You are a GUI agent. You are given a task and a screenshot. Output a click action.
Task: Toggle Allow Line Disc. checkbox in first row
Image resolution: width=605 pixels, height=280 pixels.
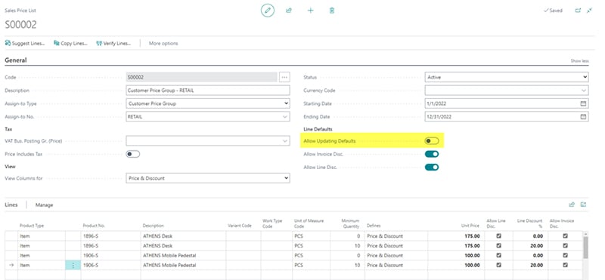(x=499, y=235)
